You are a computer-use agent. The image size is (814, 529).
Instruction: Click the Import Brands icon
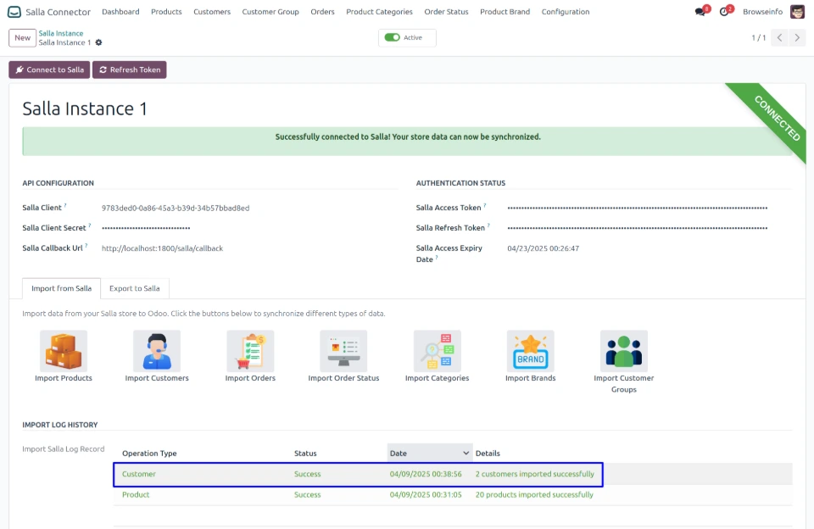tap(530, 351)
